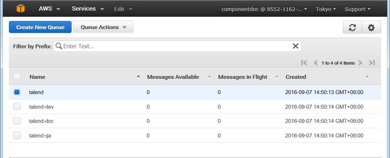The image size is (390, 158).
Task: Open the Services menu
Action: click(x=88, y=9)
